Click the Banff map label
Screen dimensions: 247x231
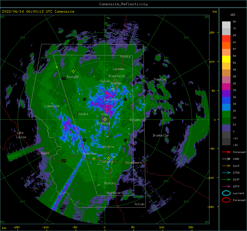45,153
